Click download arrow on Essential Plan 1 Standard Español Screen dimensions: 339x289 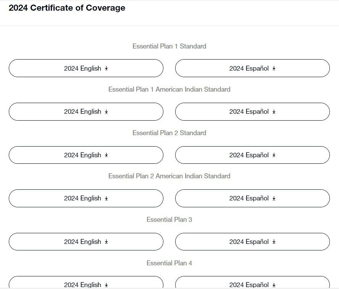coord(274,69)
